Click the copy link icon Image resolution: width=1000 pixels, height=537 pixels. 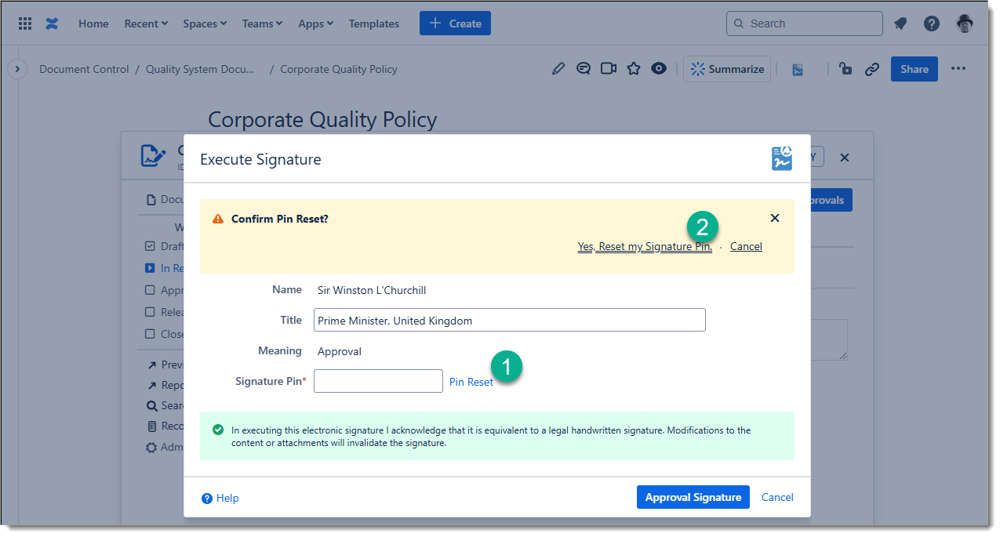click(x=871, y=69)
